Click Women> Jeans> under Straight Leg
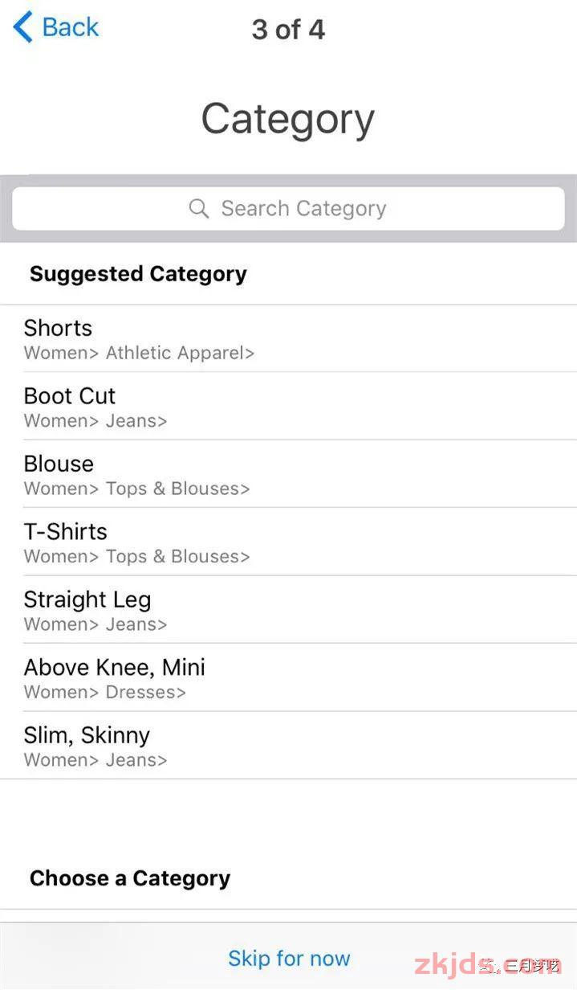This screenshot has height=990, width=577. (x=95, y=624)
